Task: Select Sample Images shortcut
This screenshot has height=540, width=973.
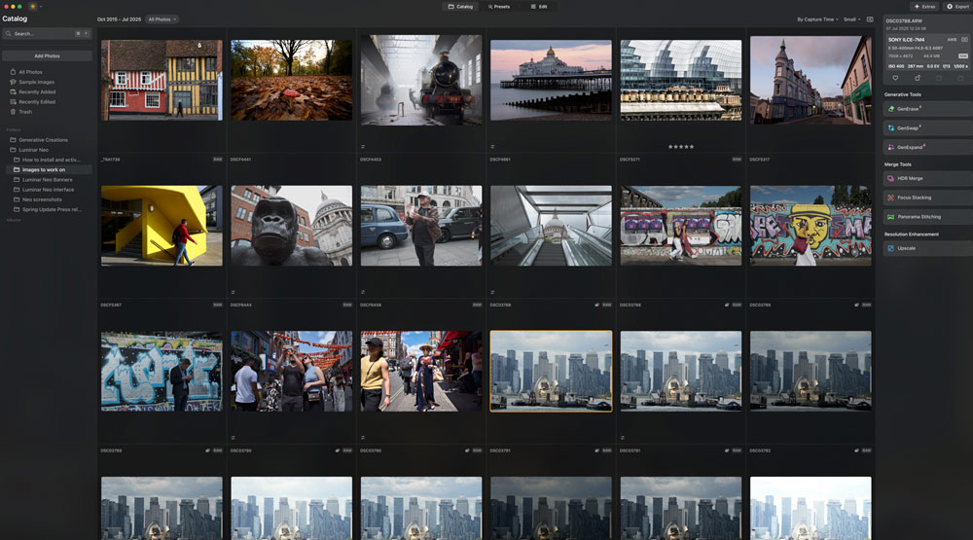Action: [x=32, y=82]
